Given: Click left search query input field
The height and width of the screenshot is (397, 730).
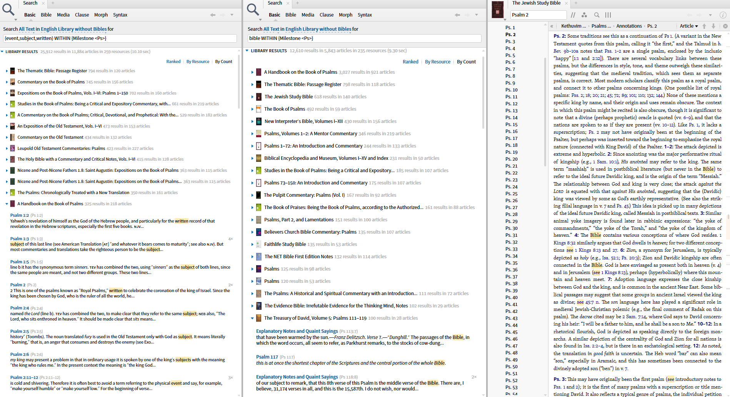Looking at the screenshot, I should pos(120,38).
